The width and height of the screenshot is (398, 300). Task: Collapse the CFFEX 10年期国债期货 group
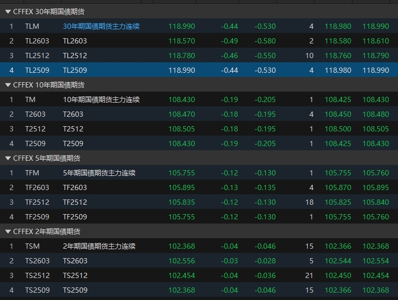click(x=8, y=85)
